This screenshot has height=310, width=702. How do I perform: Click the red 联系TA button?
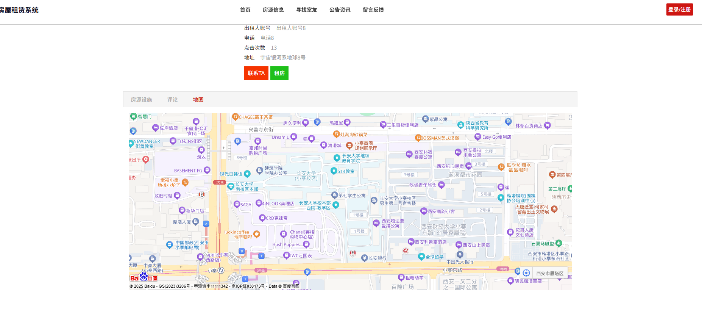pos(256,73)
